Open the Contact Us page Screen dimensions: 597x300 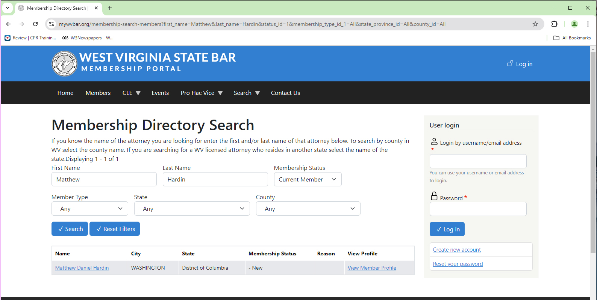[x=285, y=93]
